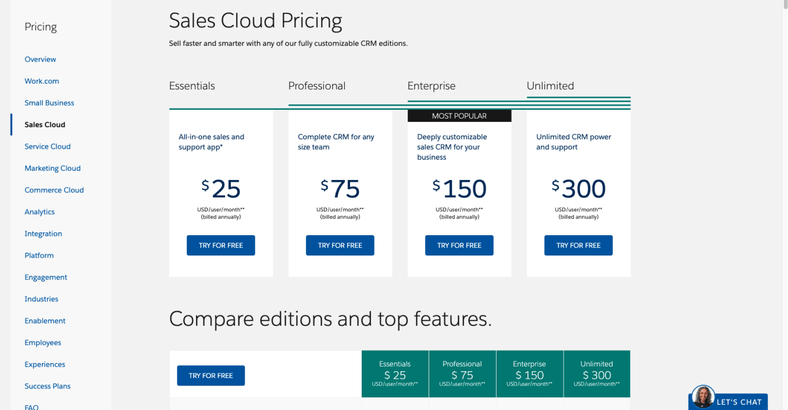Screen dimensions: 788x410
Task: Click 'Unlimited CRM power and support' text
Action: (x=574, y=142)
